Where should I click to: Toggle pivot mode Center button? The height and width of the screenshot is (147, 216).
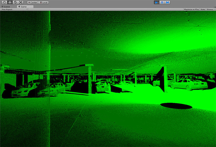pyautogui.click(x=32, y=2)
